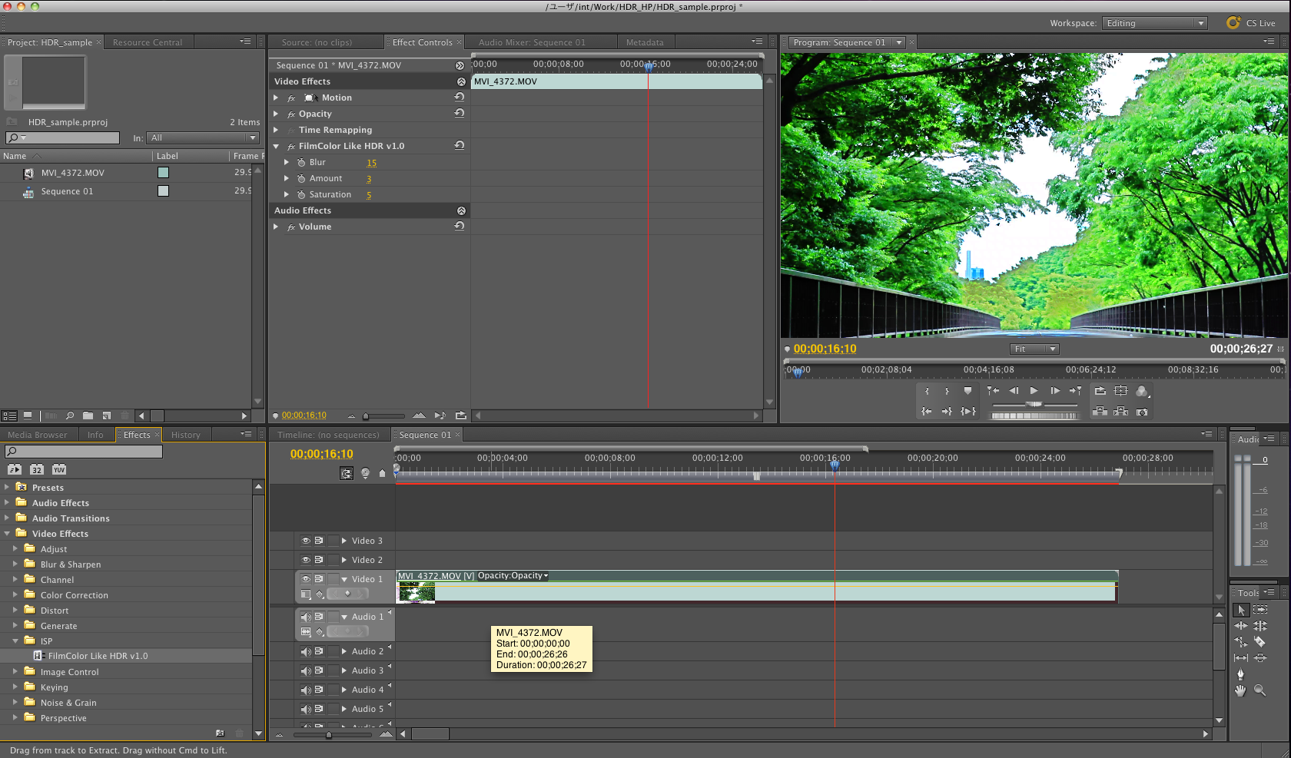Select the Rolling Edit tool
Screen dimensions: 1291x758
coord(1260,626)
